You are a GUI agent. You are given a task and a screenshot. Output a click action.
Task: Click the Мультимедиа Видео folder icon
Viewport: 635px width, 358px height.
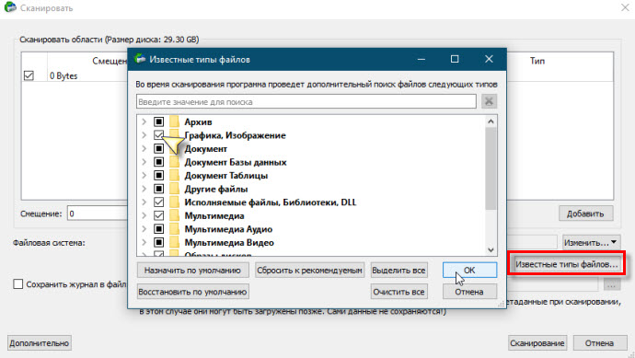[174, 242]
